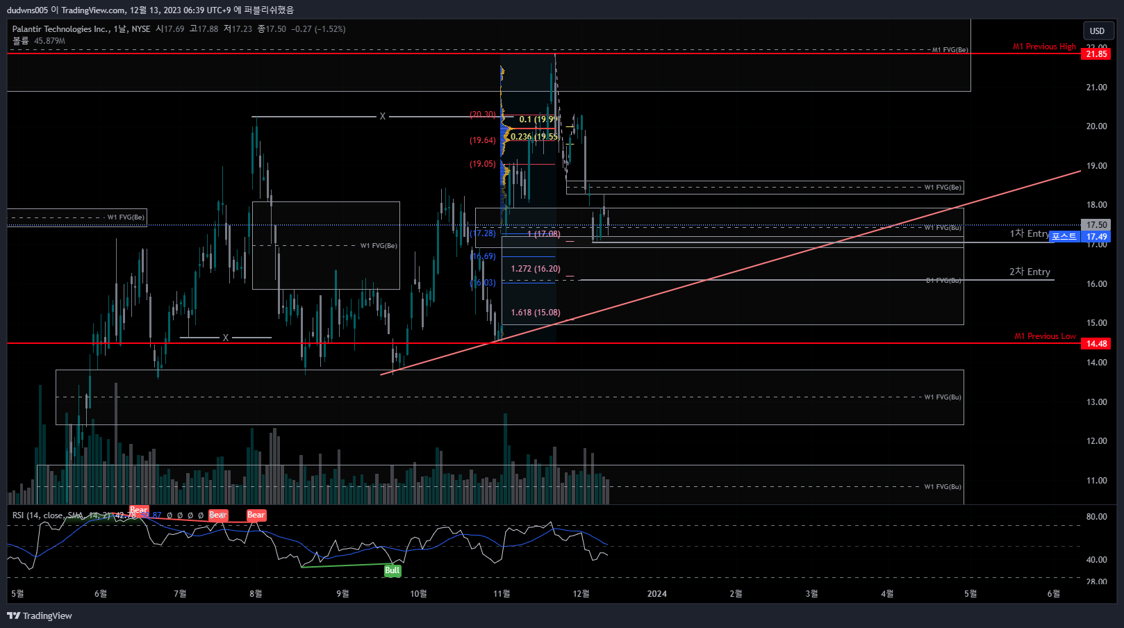Click the green Bull divergence label

coord(392,570)
